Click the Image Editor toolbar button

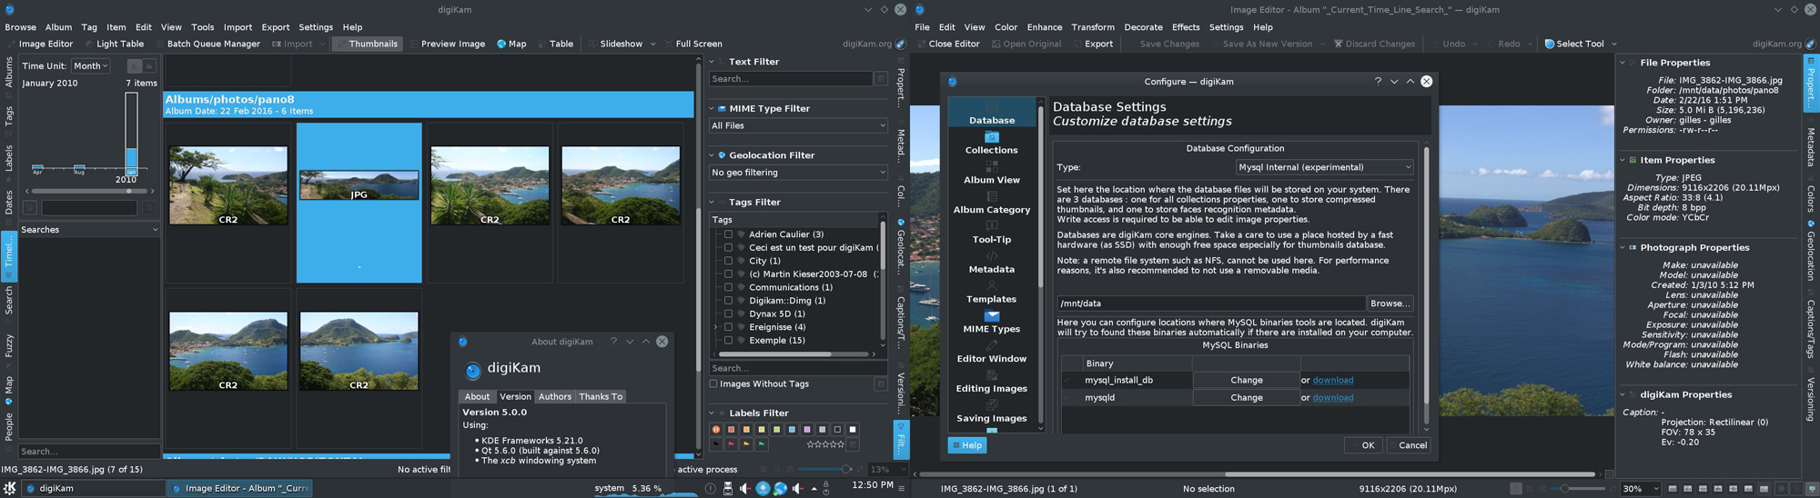pos(39,44)
